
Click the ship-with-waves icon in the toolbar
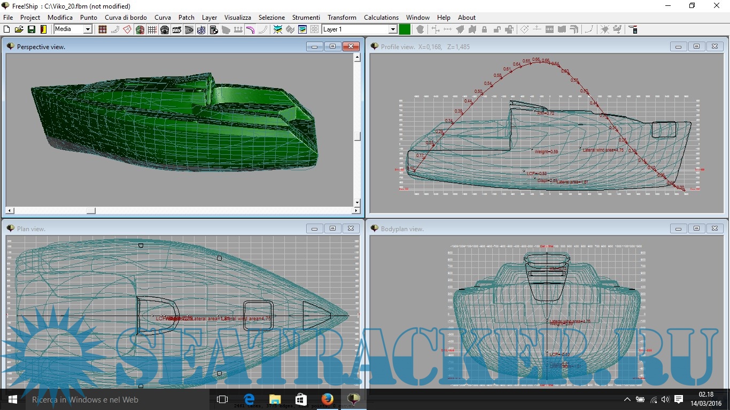tap(278, 29)
